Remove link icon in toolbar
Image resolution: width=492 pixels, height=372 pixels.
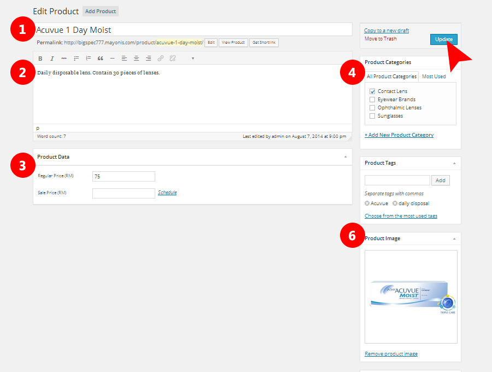pos(173,59)
